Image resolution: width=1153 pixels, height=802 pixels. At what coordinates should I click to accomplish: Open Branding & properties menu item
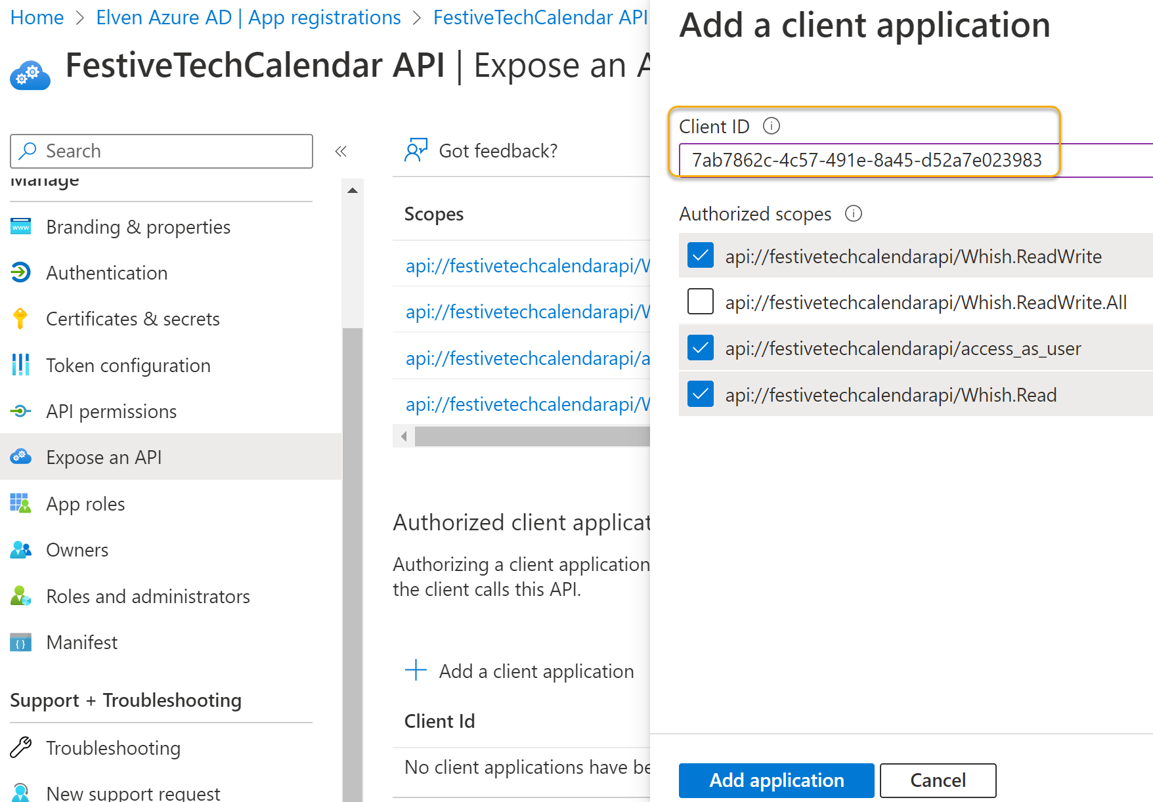pos(171,227)
